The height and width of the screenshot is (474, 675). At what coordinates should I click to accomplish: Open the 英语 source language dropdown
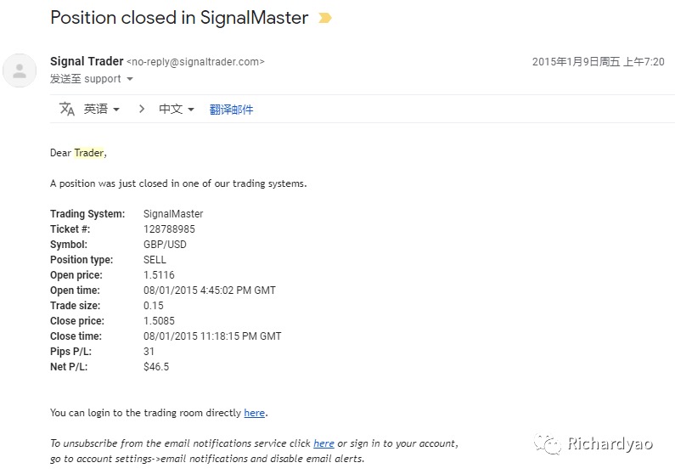coord(101,109)
